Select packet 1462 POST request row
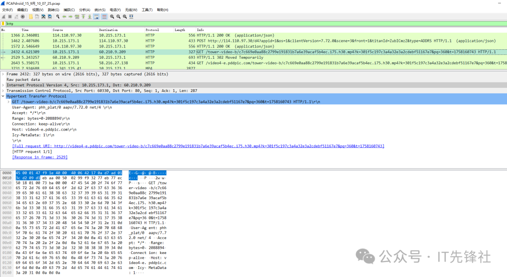Screen dimensions: 507x277 [253, 41]
